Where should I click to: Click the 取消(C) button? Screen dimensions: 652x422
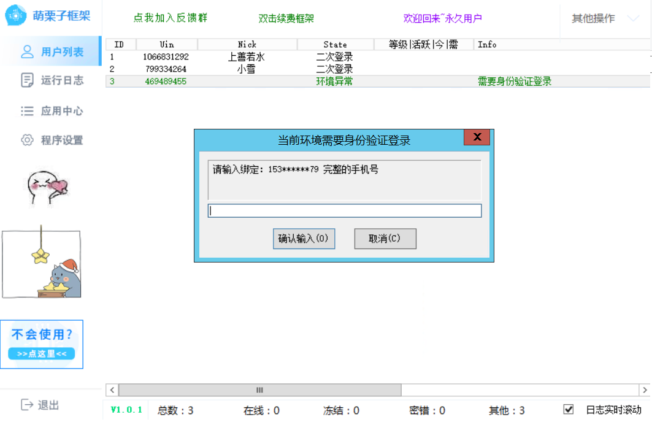point(385,239)
